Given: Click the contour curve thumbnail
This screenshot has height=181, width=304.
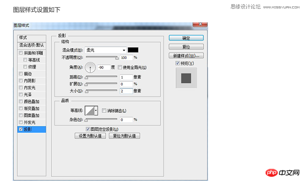Looking at the screenshot, I should [x=90, y=110].
